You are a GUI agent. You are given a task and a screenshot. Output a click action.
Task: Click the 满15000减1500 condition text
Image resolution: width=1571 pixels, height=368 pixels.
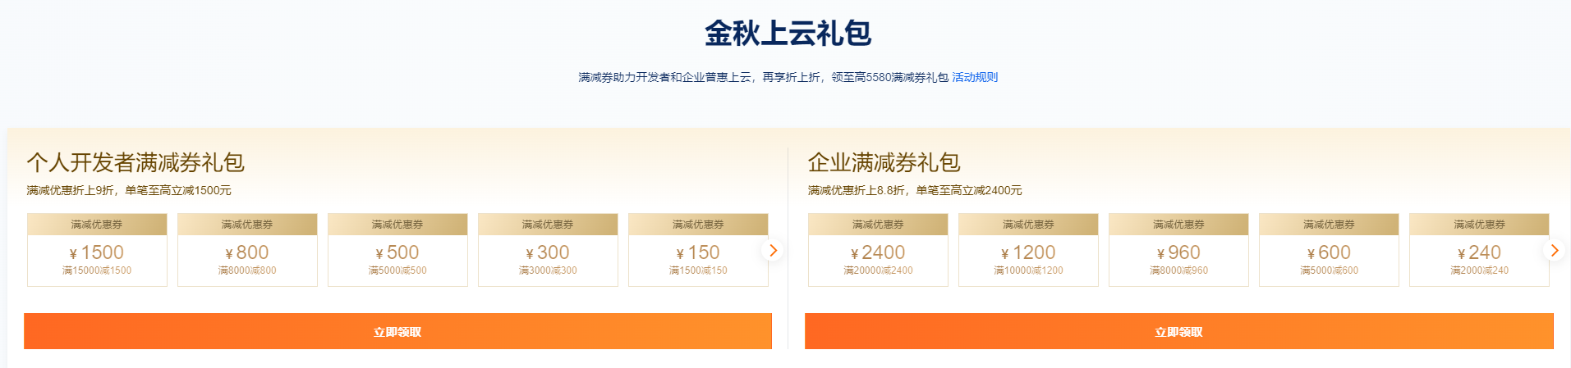point(97,270)
